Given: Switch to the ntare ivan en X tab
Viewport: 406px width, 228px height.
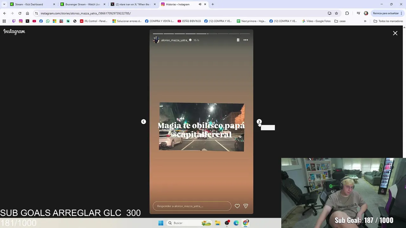Looking at the screenshot, I should pyautogui.click(x=133, y=4).
